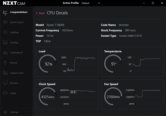166x116 pixels.
Task: Click the Current Frequency 4325MHz value
Action: coord(67,30)
